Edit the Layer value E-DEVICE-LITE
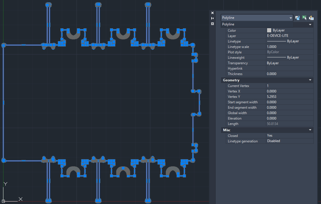This screenshot has height=204, width=321. (x=290, y=36)
